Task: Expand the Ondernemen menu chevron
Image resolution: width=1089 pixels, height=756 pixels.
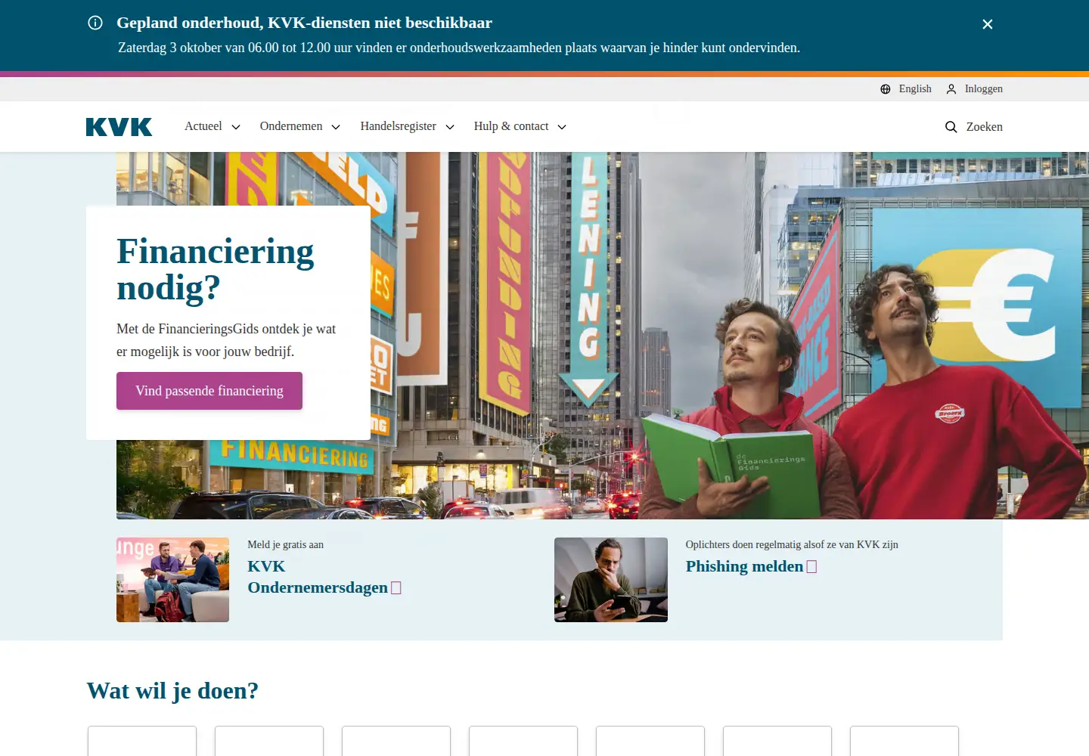Action: tap(336, 127)
